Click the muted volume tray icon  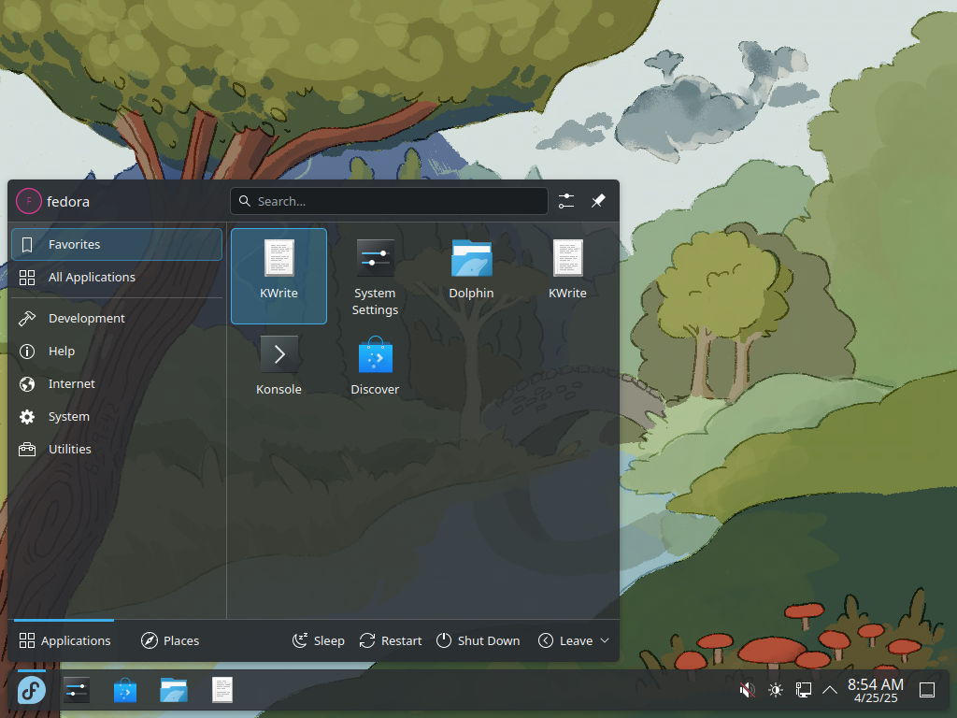pyautogui.click(x=747, y=691)
